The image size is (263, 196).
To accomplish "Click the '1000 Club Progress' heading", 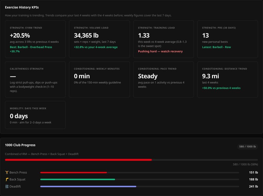I will pyautogui.click(x=20, y=145).
